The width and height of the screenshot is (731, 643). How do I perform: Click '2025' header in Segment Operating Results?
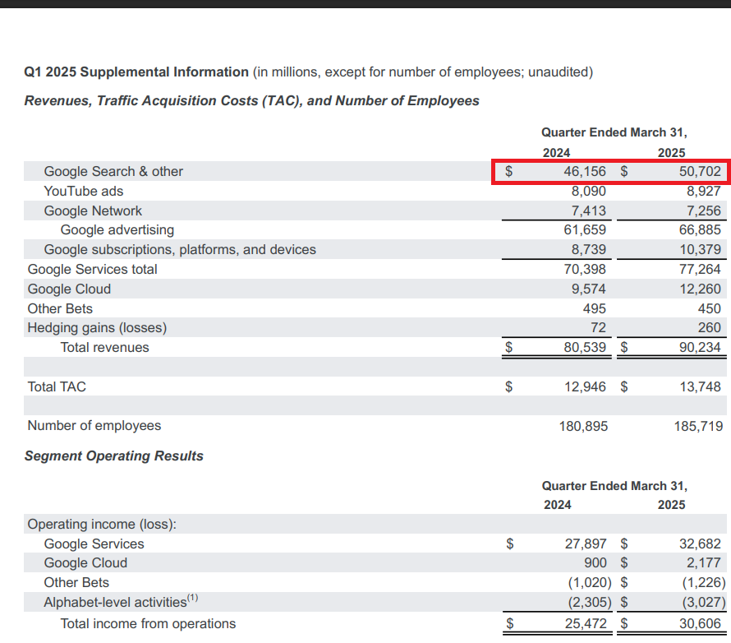point(671,505)
